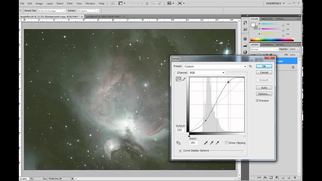The width and height of the screenshot is (322, 181).
Task: Switch to the Paths tab
Action: coord(279,45)
